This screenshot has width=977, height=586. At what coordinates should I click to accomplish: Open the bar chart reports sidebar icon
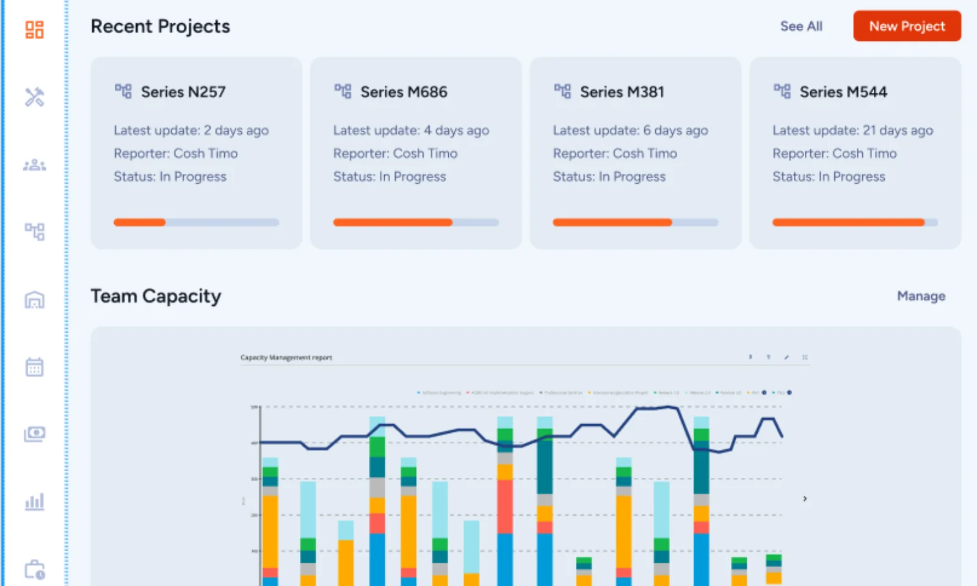click(34, 502)
